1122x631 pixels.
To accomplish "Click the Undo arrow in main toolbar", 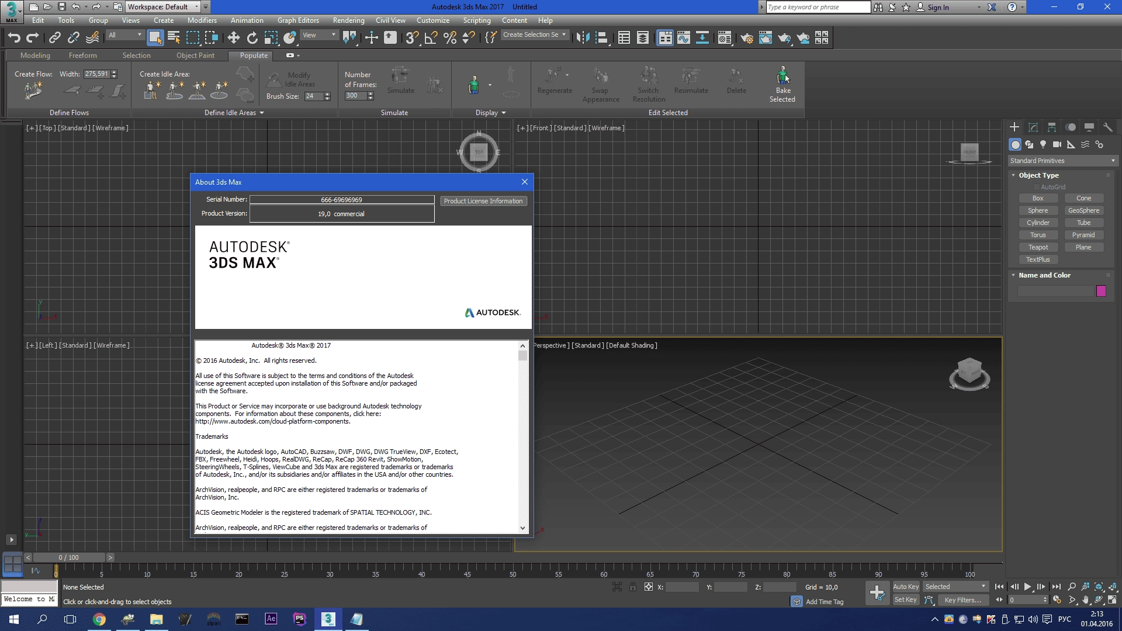I will tap(14, 38).
